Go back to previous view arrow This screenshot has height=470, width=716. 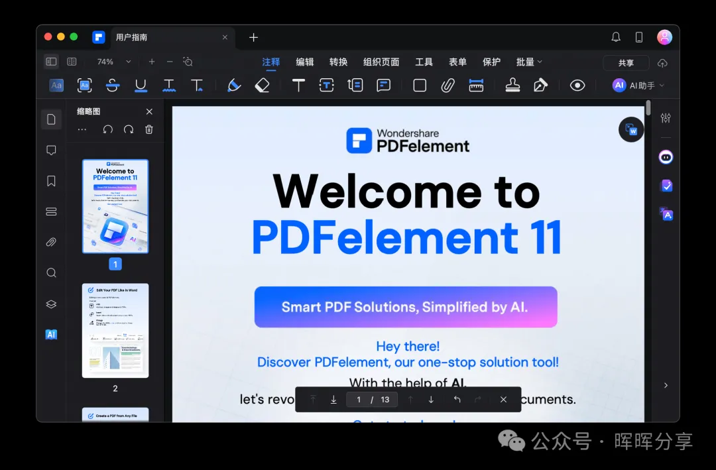point(457,400)
